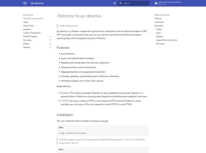Jump to Import in table of contents
This screenshot has width=206, height=153.
point(159,29)
